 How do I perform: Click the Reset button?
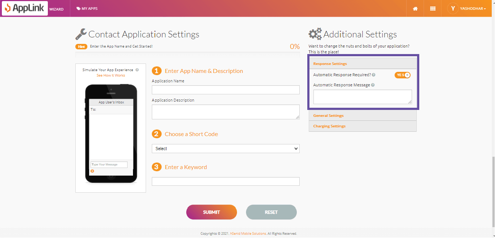pos(271,212)
